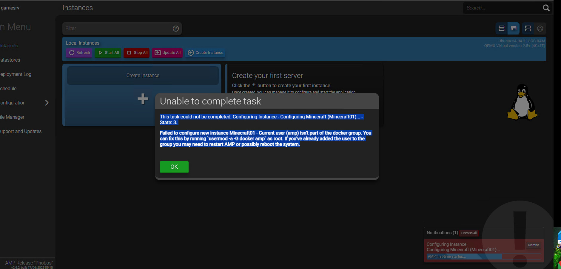
Task: Click the Local Instances header label
Action: pos(83,43)
